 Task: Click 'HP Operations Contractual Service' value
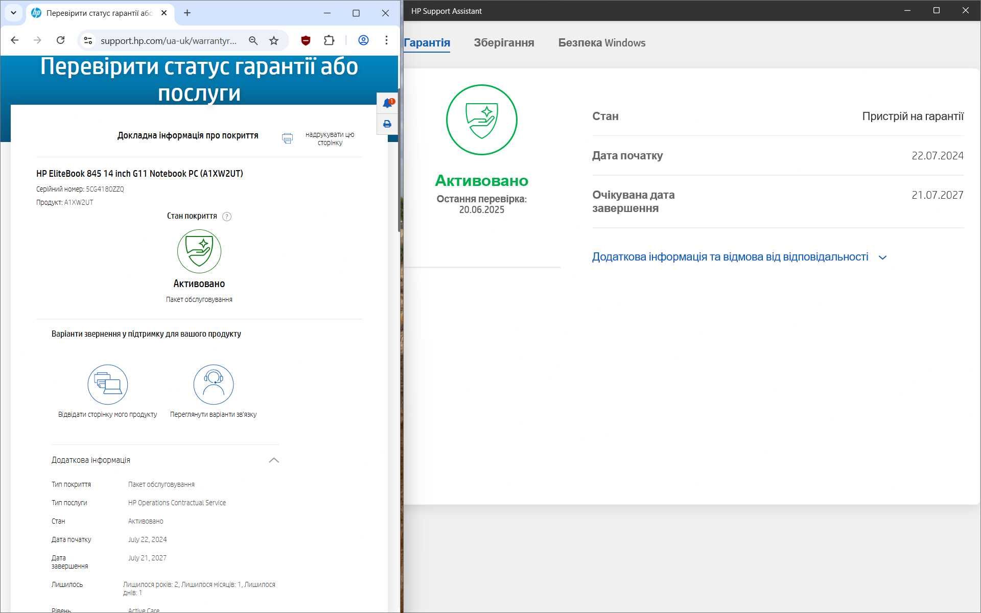click(x=177, y=503)
